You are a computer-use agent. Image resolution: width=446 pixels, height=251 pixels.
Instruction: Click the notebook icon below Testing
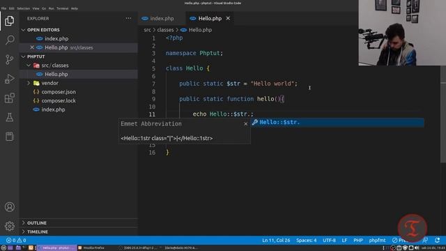(9, 137)
